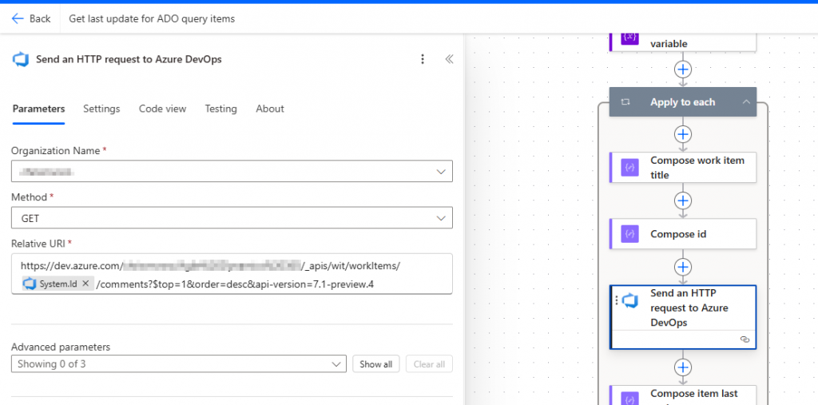Screen dimensions: 818x405
Task: Click the Show all button
Action: [375, 364]
